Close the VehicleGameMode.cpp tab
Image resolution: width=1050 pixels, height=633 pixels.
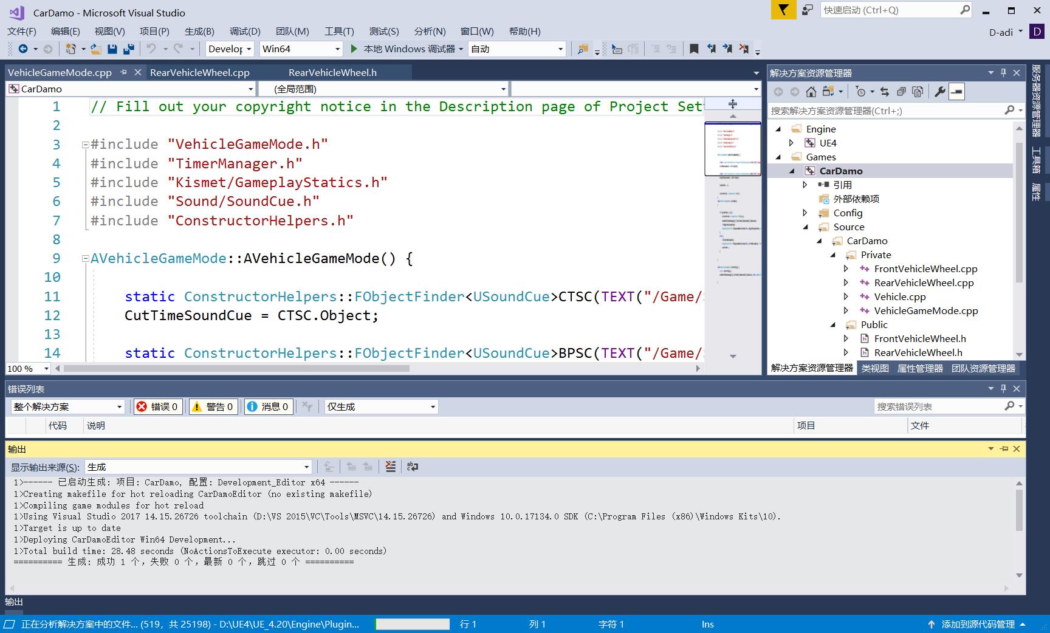(x=138, y=72)
